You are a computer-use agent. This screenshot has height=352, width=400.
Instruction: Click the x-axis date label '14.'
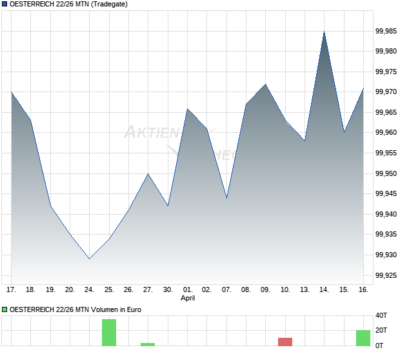[x=324, y=290]
